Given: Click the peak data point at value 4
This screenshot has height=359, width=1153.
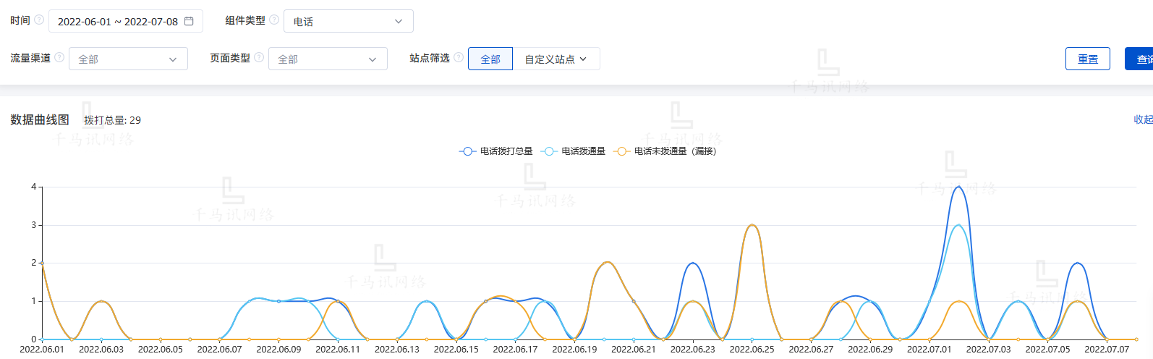Looking at the screenshot, I should (x=959, y=187).
